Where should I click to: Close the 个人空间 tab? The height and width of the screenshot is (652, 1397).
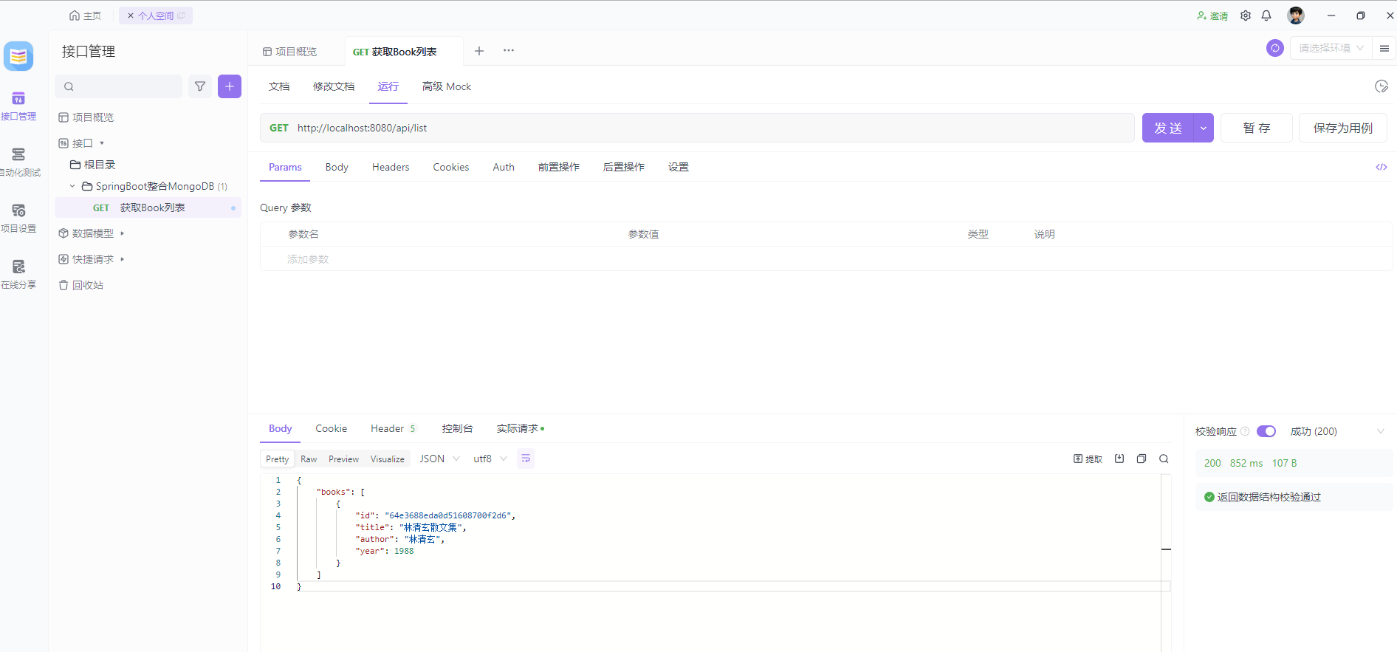click(x=131, y=16)
